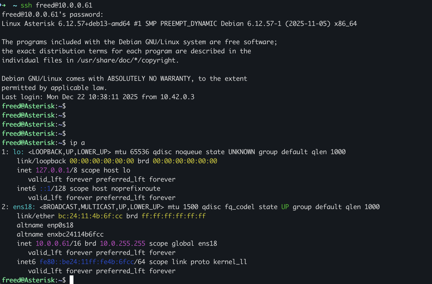
Task: Click the ff:ff:ff:ff:ff:ff broadcast MAC
Action: (x=174, y=216)
